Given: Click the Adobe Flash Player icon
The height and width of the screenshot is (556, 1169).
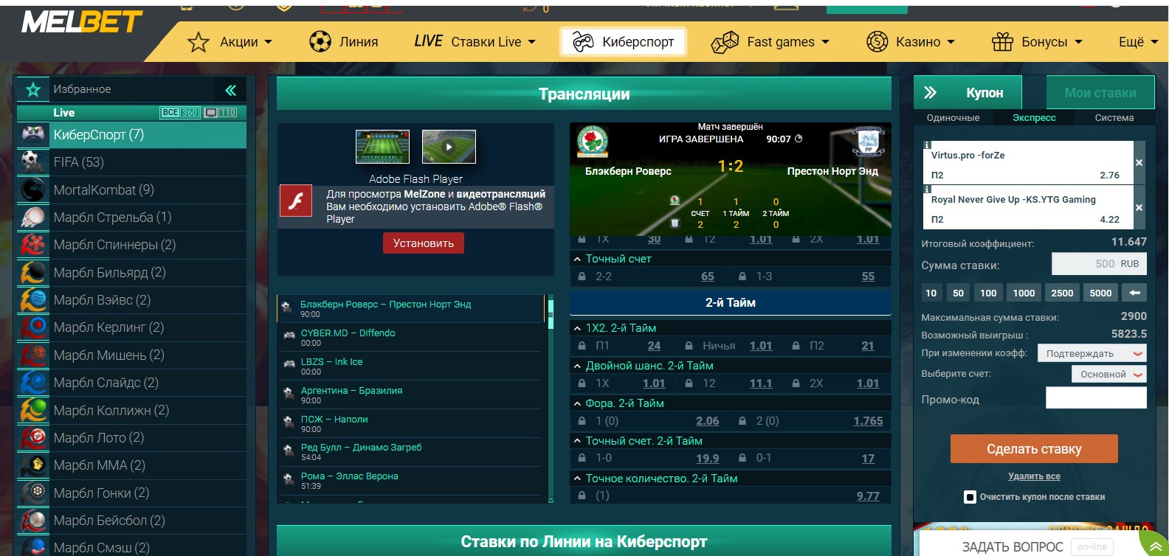Looking at the screenshot, I should (295, 201).
